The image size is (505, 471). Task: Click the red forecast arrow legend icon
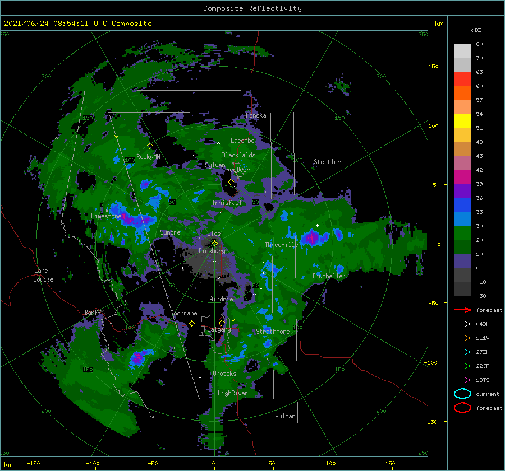462,310
